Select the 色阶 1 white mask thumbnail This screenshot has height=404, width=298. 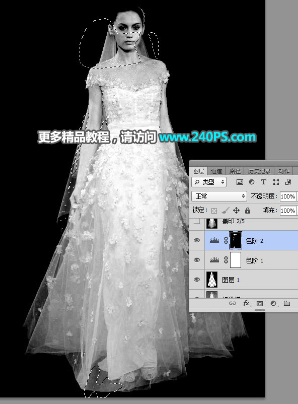236,260
